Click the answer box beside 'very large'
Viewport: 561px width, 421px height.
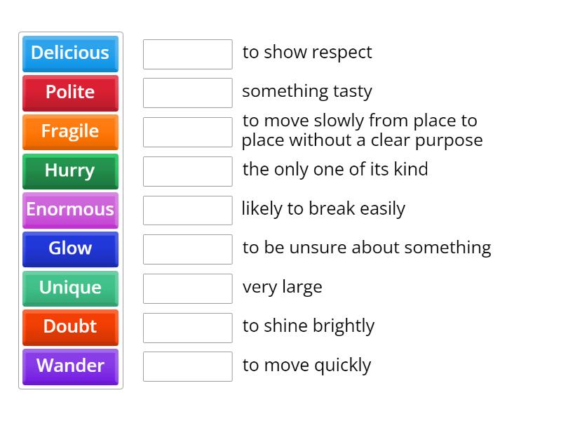[x=187, y=288]
